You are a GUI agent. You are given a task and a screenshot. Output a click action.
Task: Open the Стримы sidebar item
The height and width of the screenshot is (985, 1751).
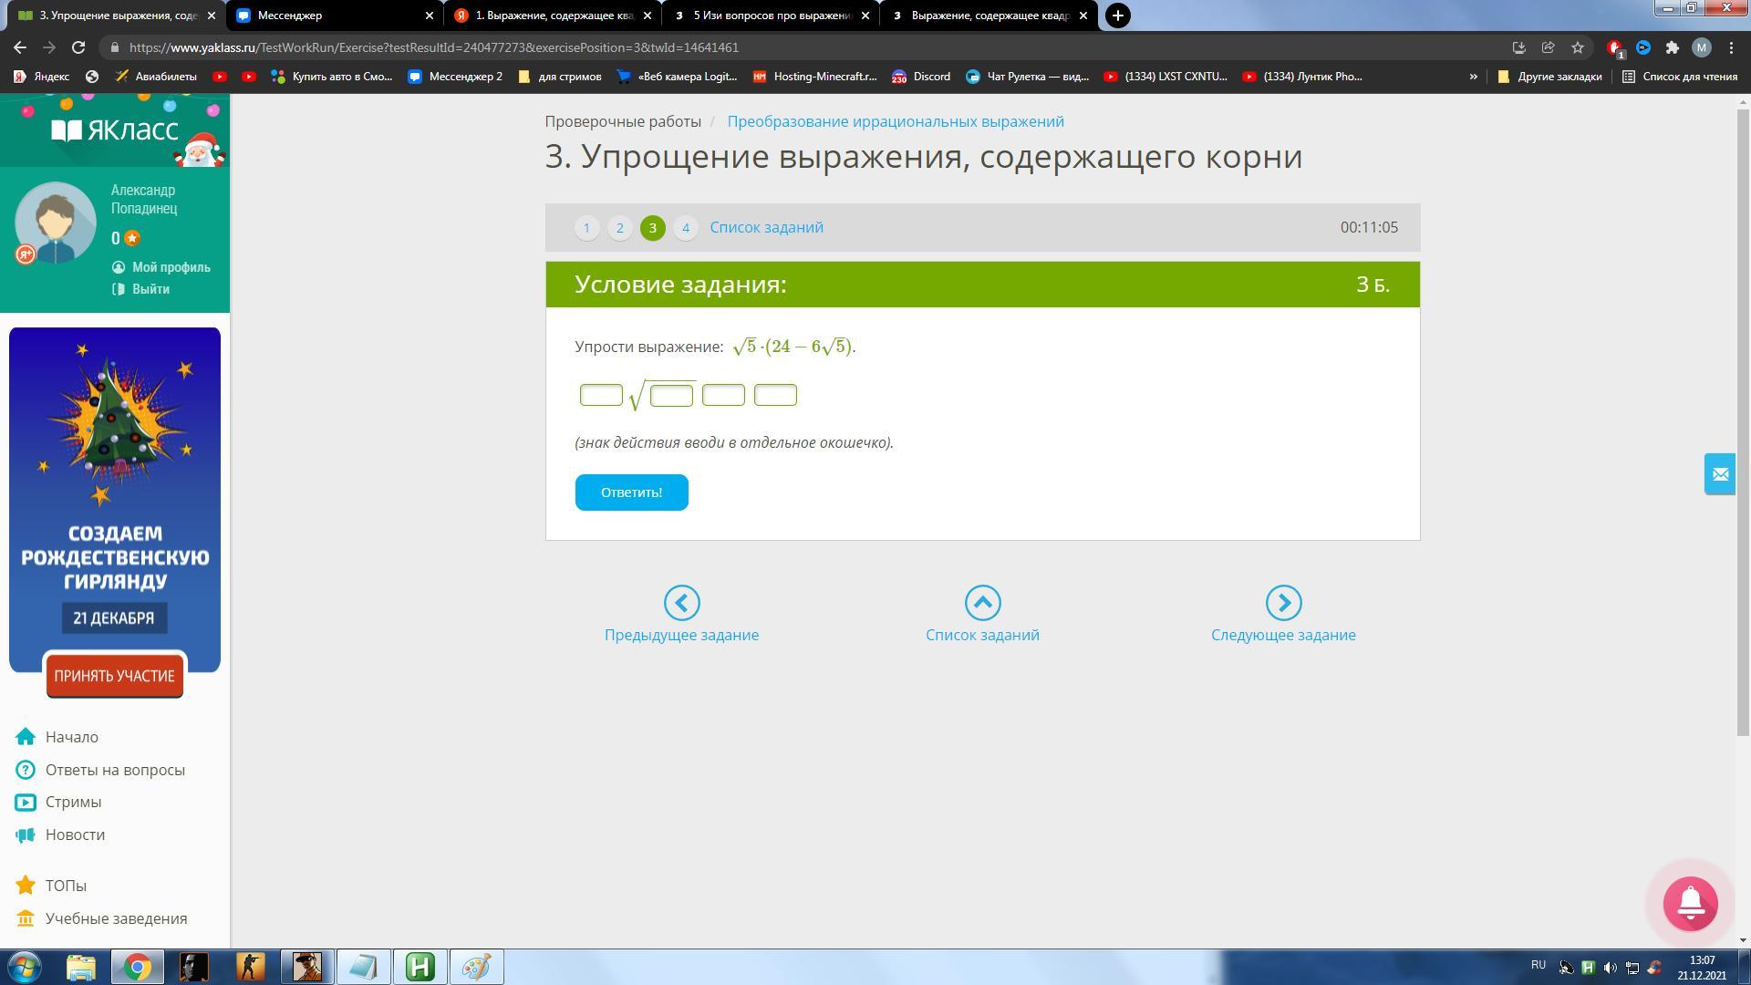click(73, 802)
